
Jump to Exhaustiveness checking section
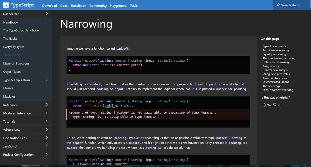[278, 90]
